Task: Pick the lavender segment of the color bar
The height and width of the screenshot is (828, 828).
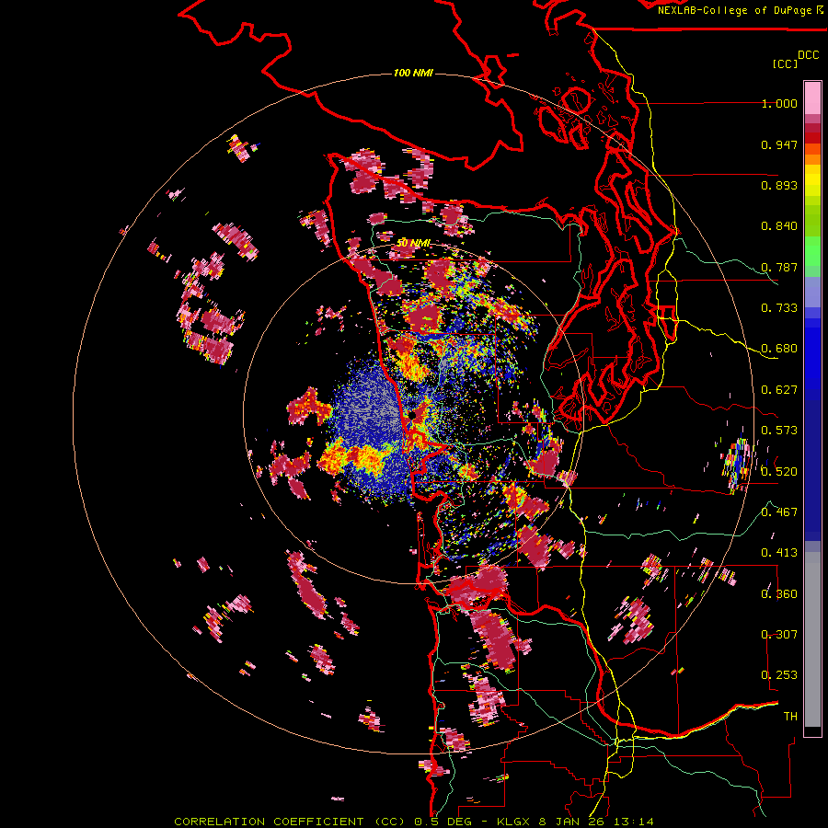Action: (x=812, y=292)
